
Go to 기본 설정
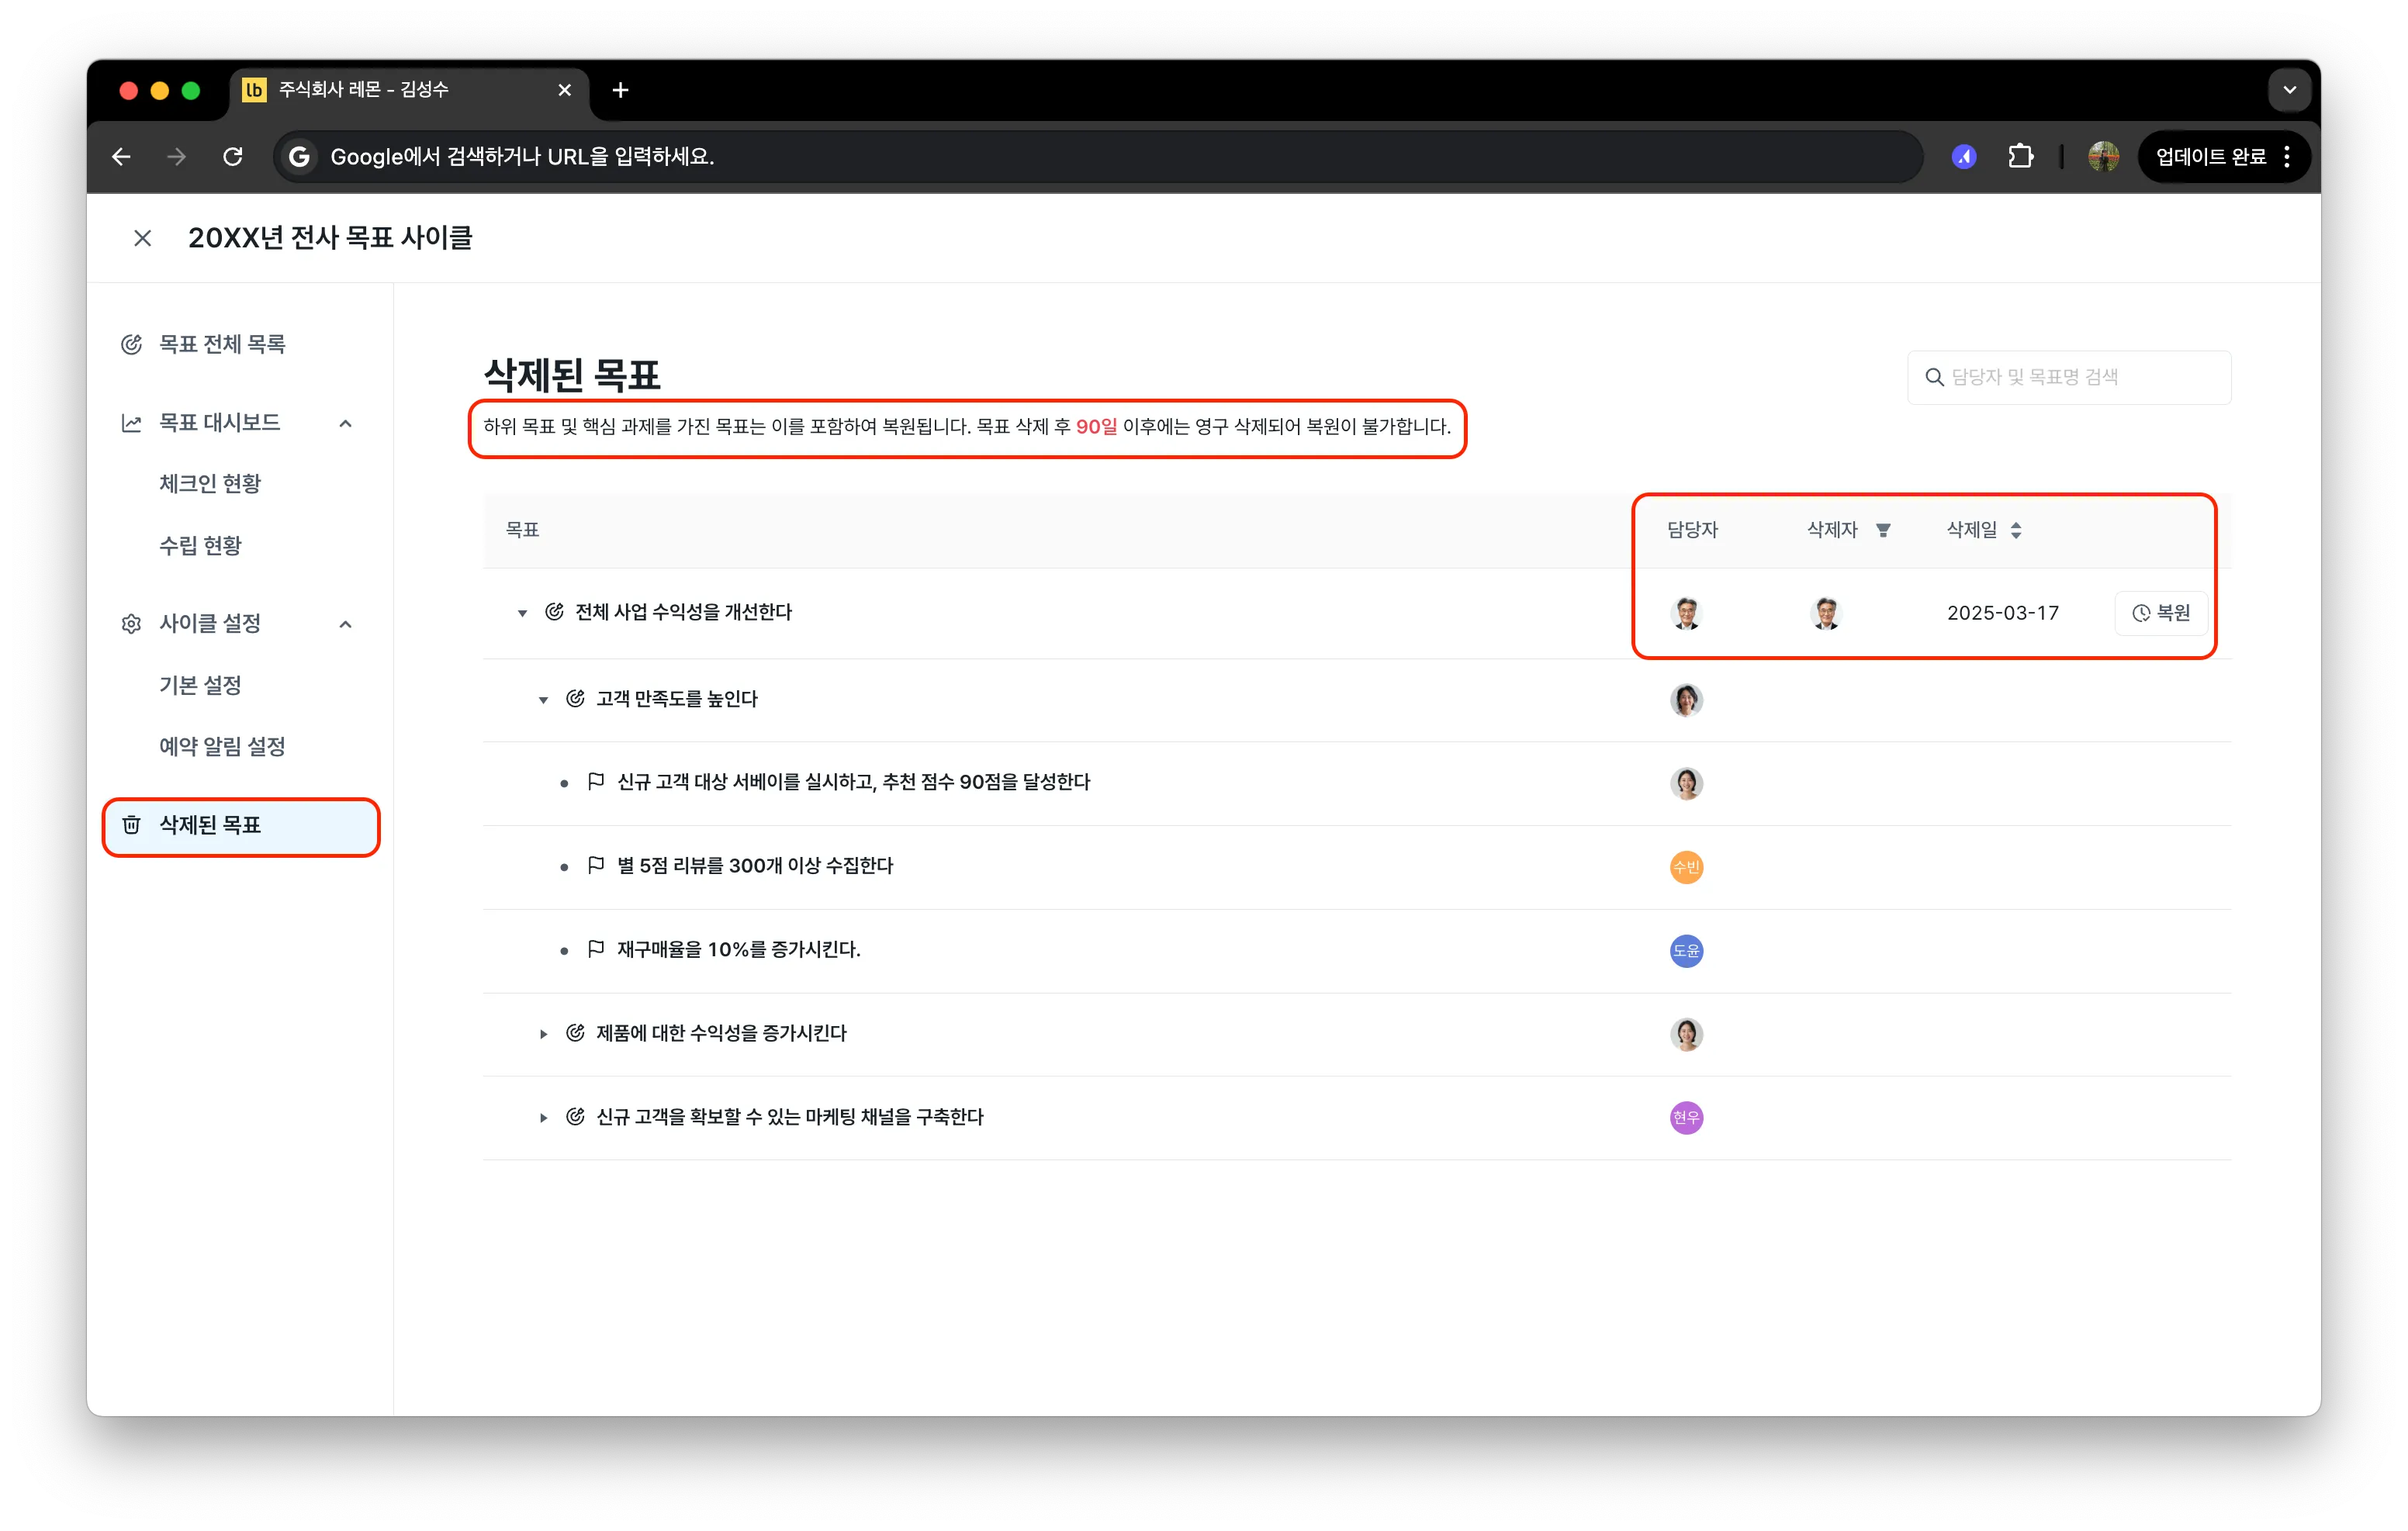click(200, 686)
